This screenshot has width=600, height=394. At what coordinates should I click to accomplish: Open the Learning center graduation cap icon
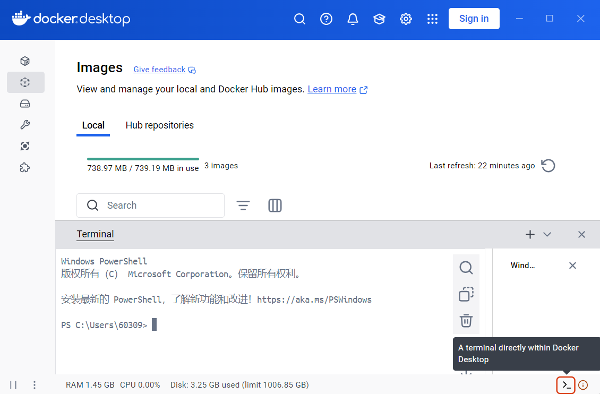pos(379,19)
